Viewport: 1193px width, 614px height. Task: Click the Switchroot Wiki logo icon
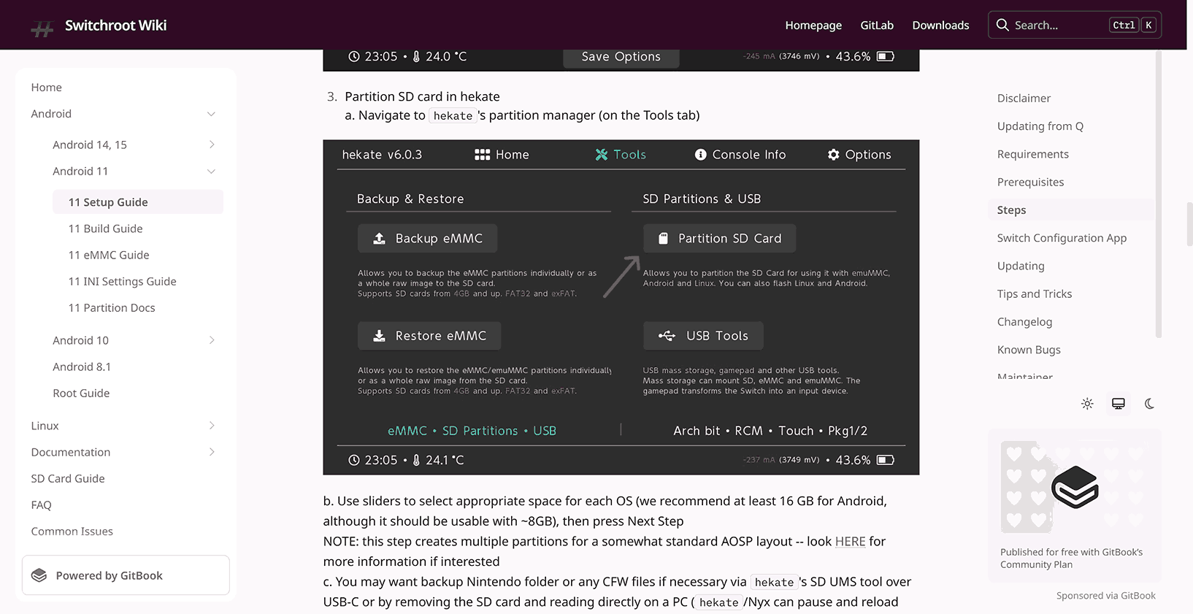[42, 28]
